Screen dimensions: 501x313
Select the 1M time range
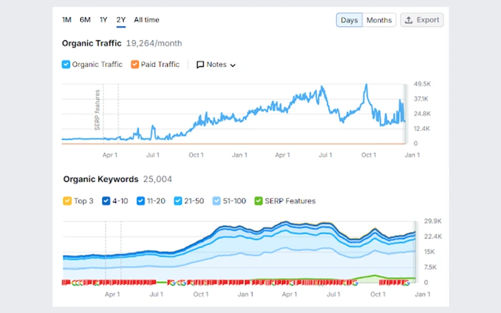[x=66, y=20]
